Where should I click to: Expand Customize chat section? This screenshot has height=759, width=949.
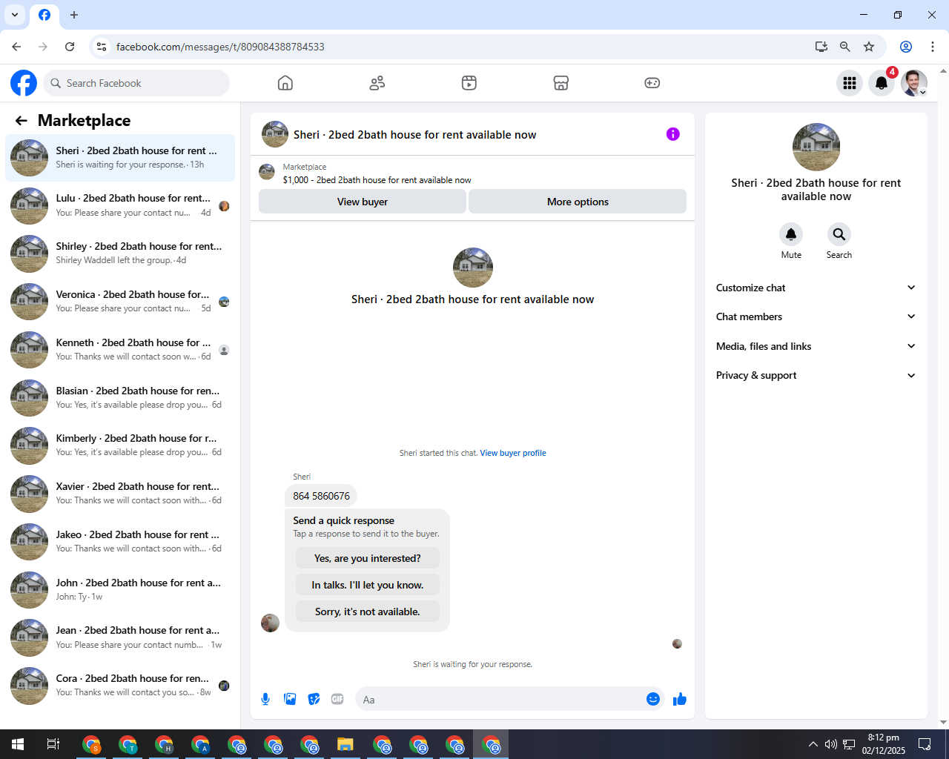coord(816,288)
